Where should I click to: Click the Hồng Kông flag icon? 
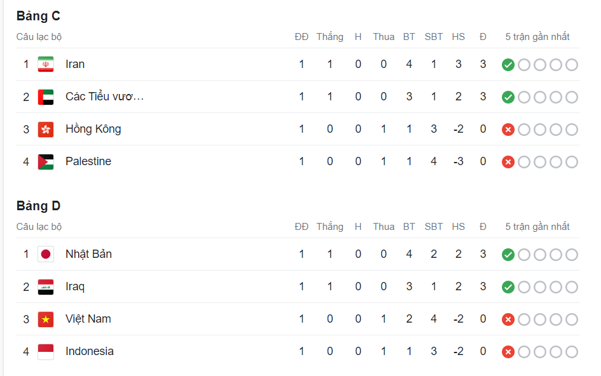pos(46,129)
